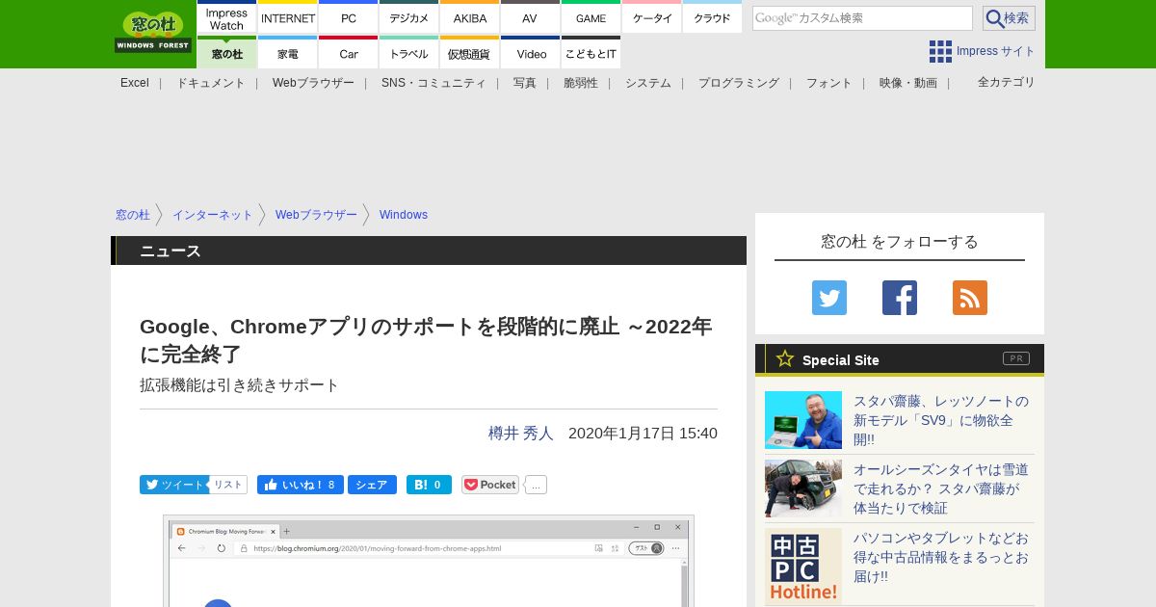Image resolution: width=1156 pixels, height=607 pixels.
Task: Open the デジカメ tab
Action: tap(409, 17)
